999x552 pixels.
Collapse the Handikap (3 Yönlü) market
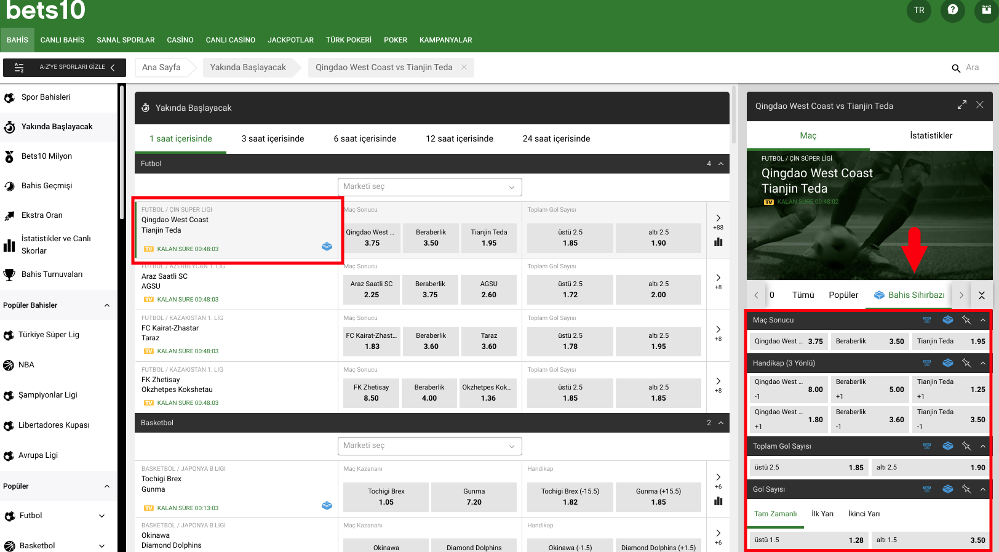click(x=982, y=363)
